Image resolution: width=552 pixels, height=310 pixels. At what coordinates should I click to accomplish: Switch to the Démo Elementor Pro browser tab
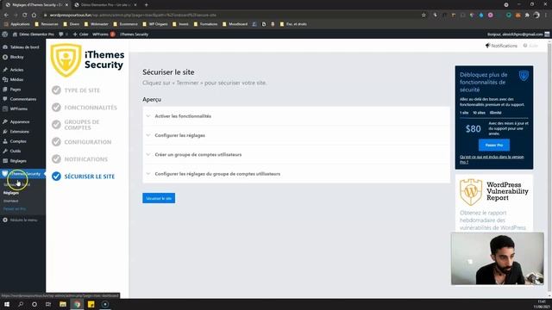105,5
